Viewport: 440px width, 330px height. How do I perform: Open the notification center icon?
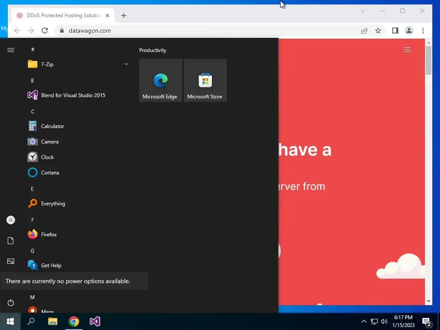pos(427,322)
